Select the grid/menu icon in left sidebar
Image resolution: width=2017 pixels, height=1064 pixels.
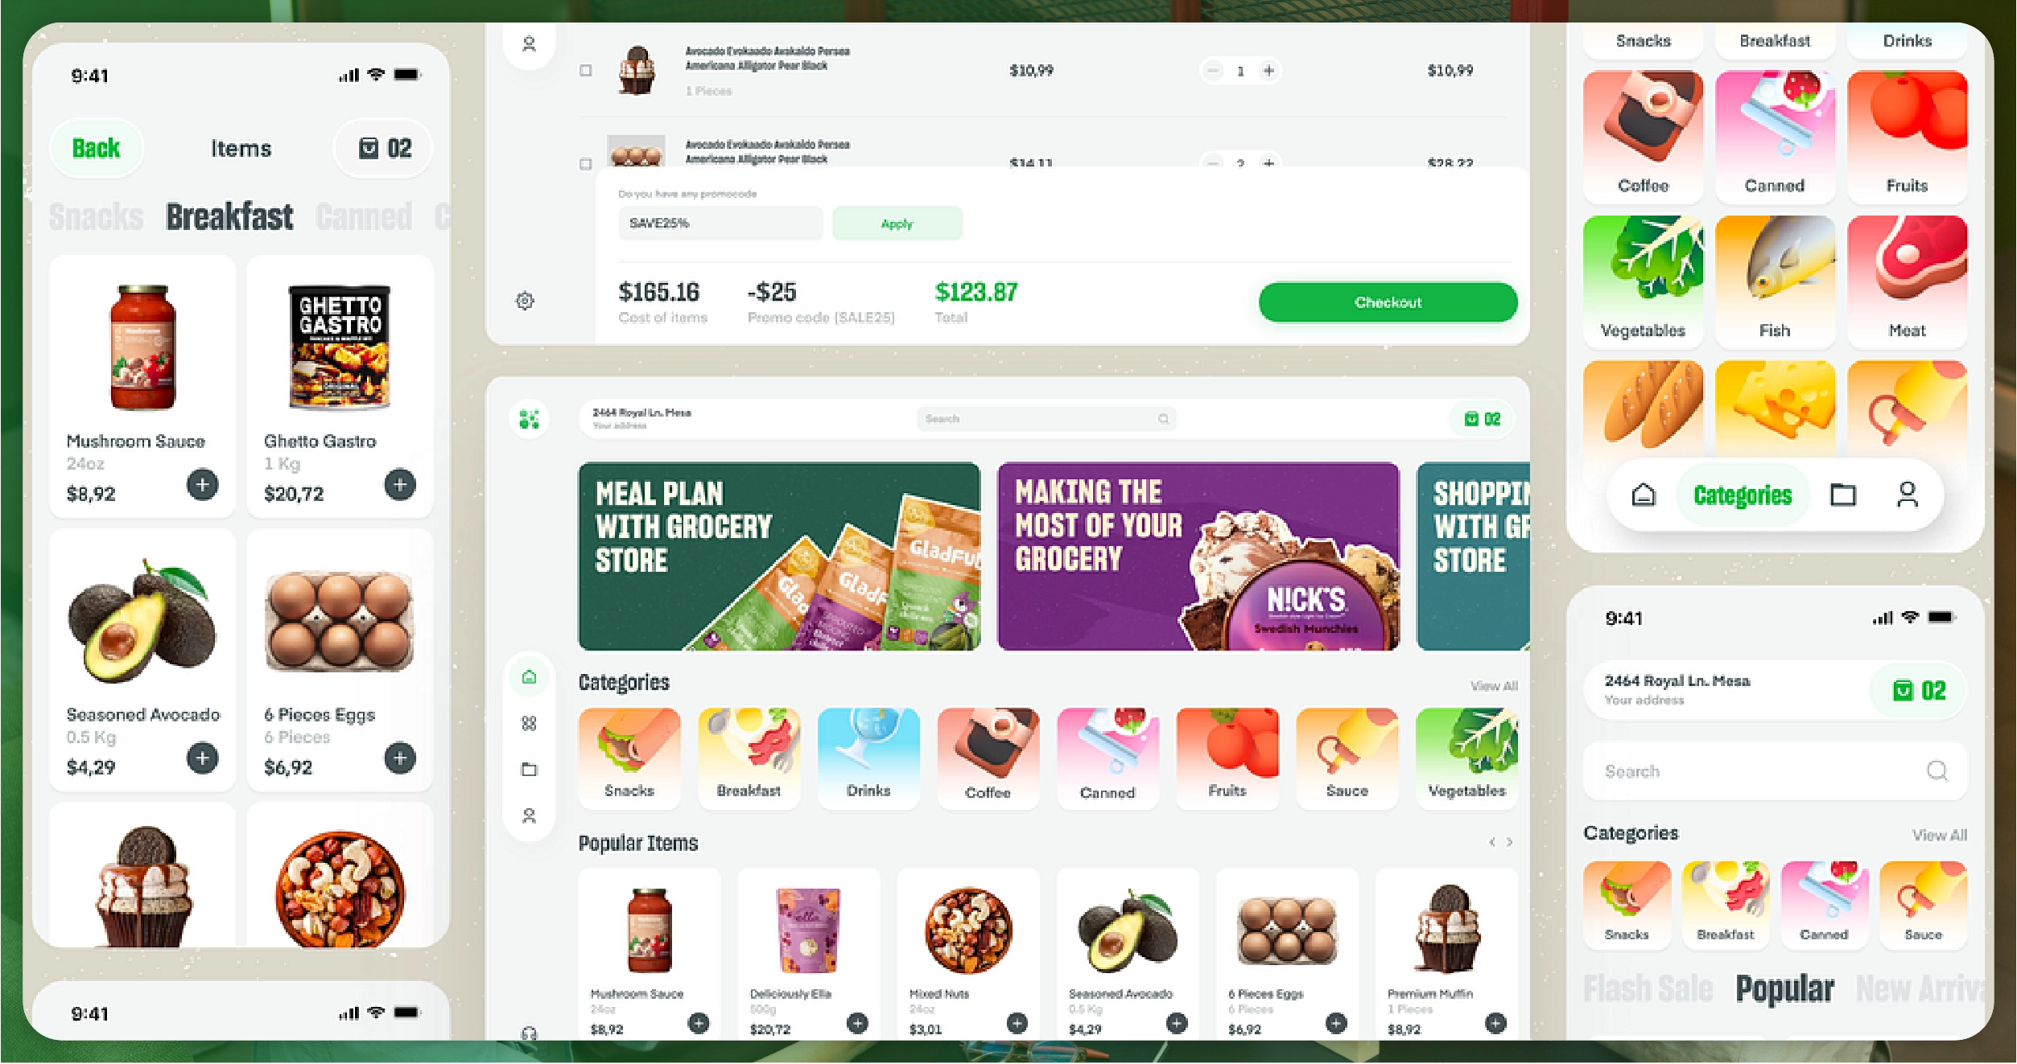coord(528,723)
